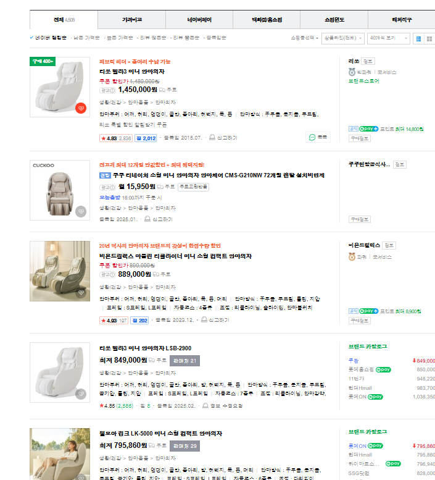Toggle wishlist heart on 리쏘 LSB-2900 thumbnail

click(81, 394)
